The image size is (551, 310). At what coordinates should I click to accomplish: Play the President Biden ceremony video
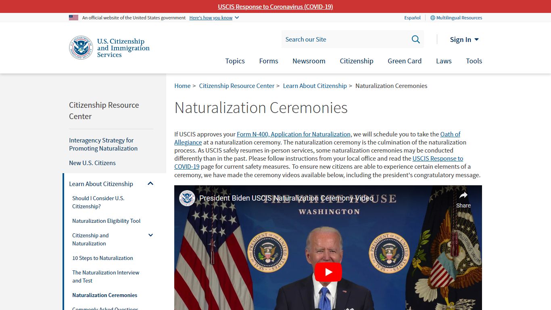click(328, 272)
